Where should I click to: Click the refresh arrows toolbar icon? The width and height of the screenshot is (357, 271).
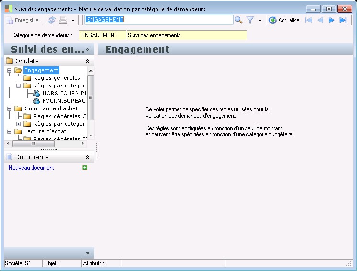pyautogui.click(x=52, y=20)
